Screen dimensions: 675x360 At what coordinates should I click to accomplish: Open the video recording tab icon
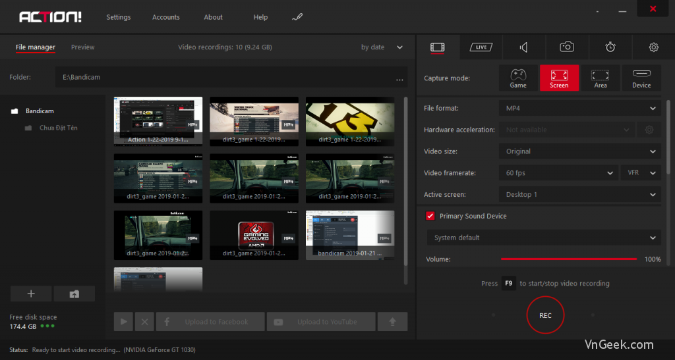point(438,47)
